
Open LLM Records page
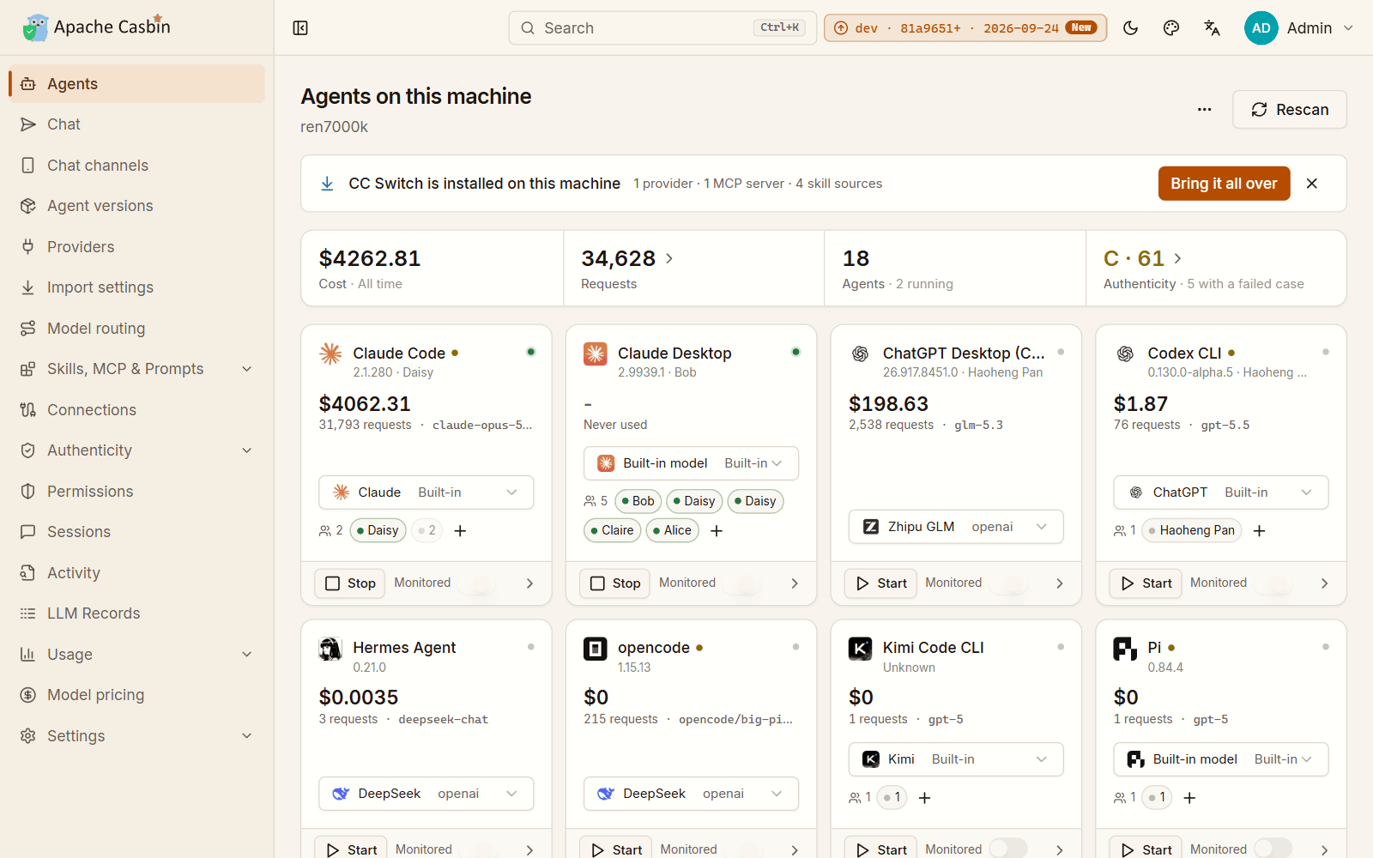tap(137, 613)
